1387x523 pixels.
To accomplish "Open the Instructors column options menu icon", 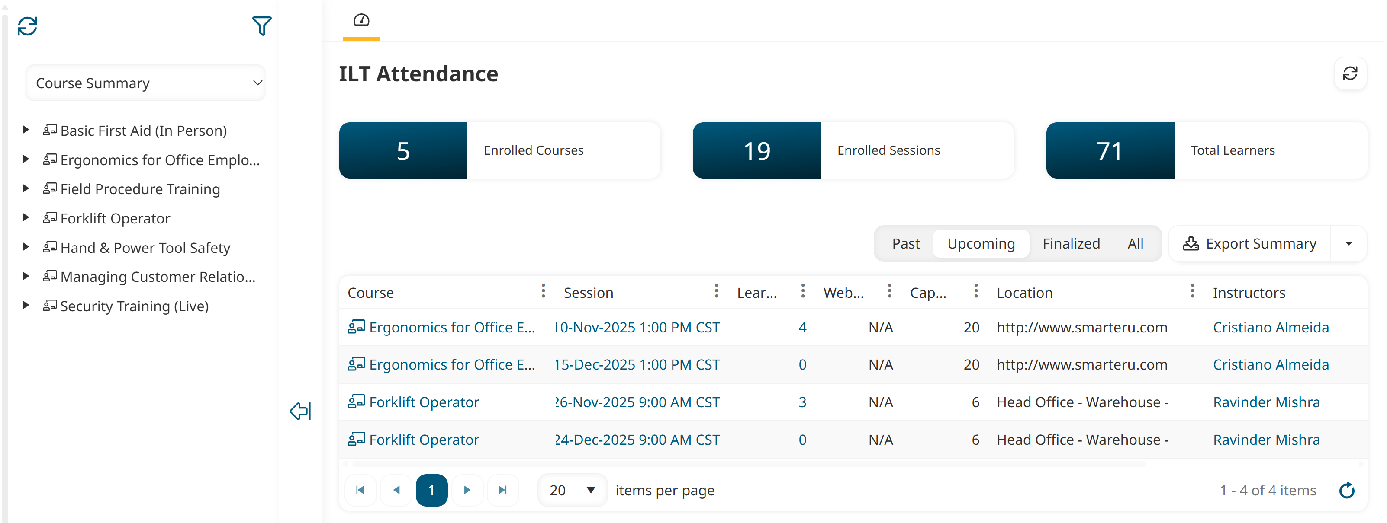I will 1191,291.
